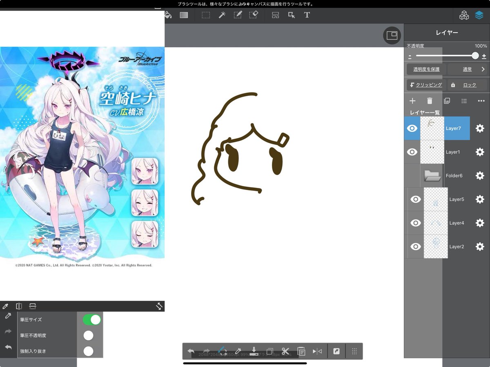Open settings gear for Layer5
This screenshot has height=367, width=490.
[x=480, y=199]
